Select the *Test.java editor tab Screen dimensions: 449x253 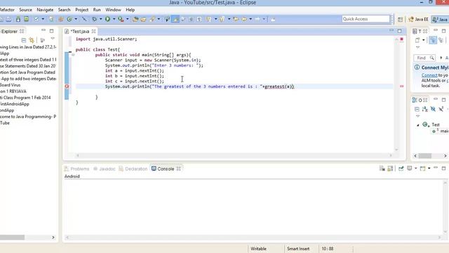80,31
